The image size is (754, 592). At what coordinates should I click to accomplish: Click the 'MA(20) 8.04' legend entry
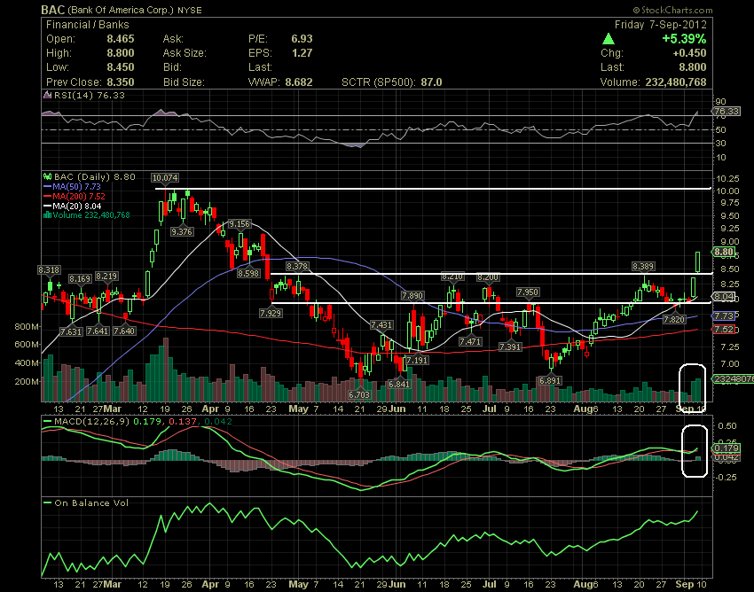pos(77,206)
